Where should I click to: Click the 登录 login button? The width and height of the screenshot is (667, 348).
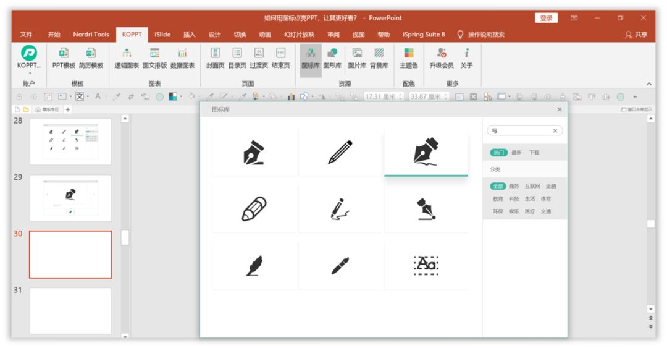click(546, 18)
